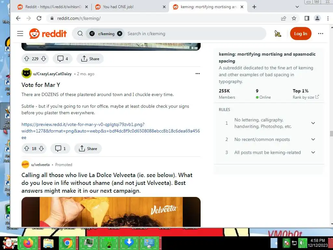Viewport: 333px width, 250px height.
Task: Share this page via address bar icon
Action: pyautogui.click(x=284, y=18)
